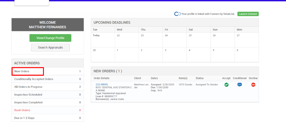Screen dimensions: 286x122
Task: Click the Item(s) column header
Action: pyautogui.click(x=183, y=78)
